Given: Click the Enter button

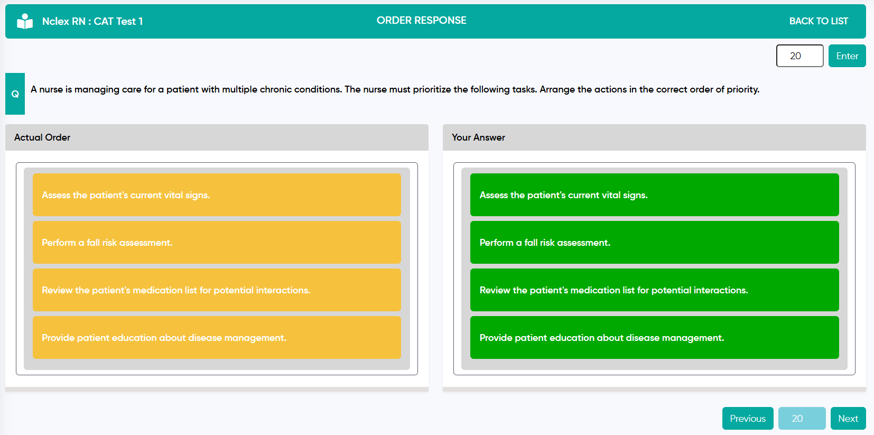Looking at the screenshot, I should [847, 56].
